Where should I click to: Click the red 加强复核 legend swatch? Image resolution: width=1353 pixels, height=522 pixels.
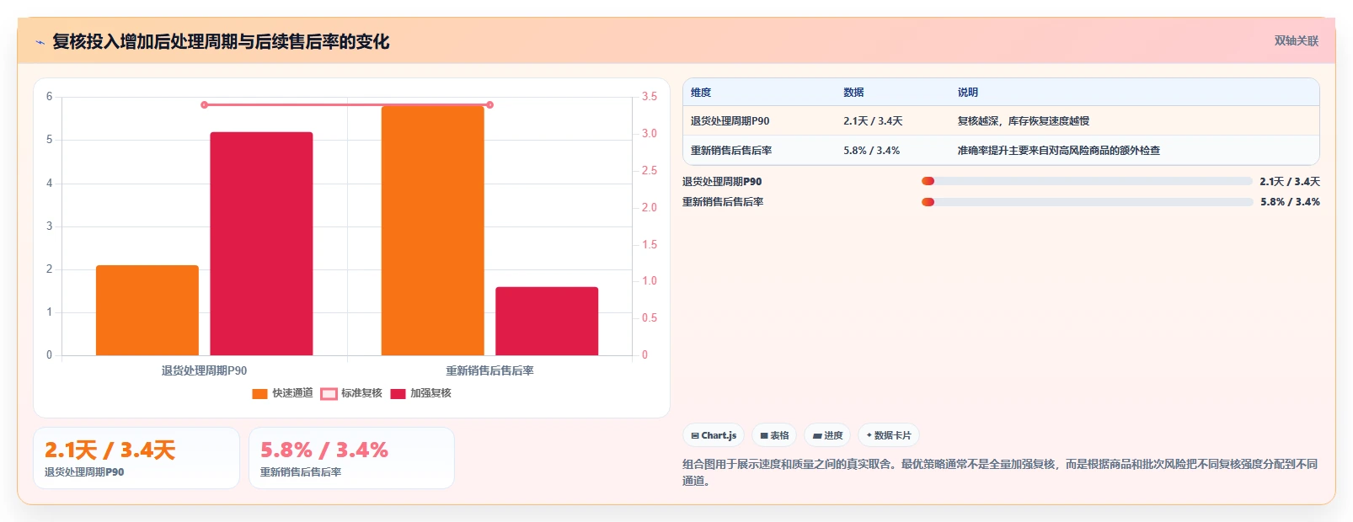[x=398, y=394]
